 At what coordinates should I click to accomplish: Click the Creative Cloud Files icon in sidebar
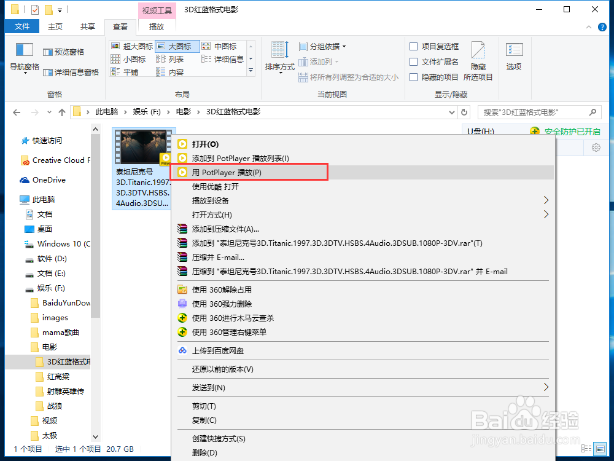pyautogui.click(x=25, y=160)
